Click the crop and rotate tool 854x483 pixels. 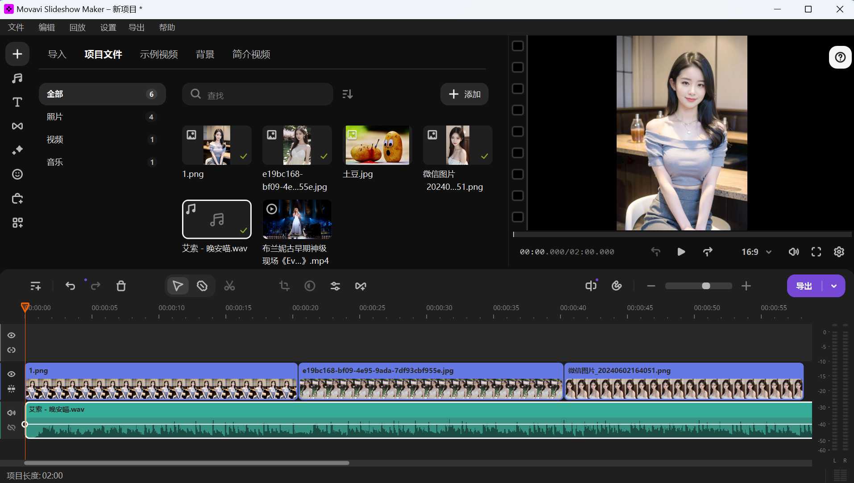click(284, 286)
